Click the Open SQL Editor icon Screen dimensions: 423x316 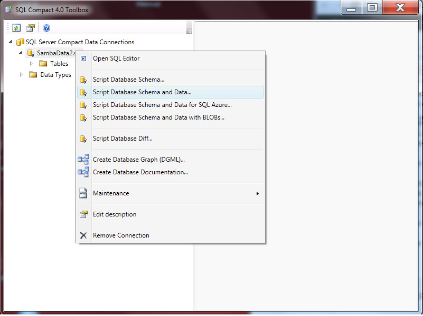[x=83, y=58]
